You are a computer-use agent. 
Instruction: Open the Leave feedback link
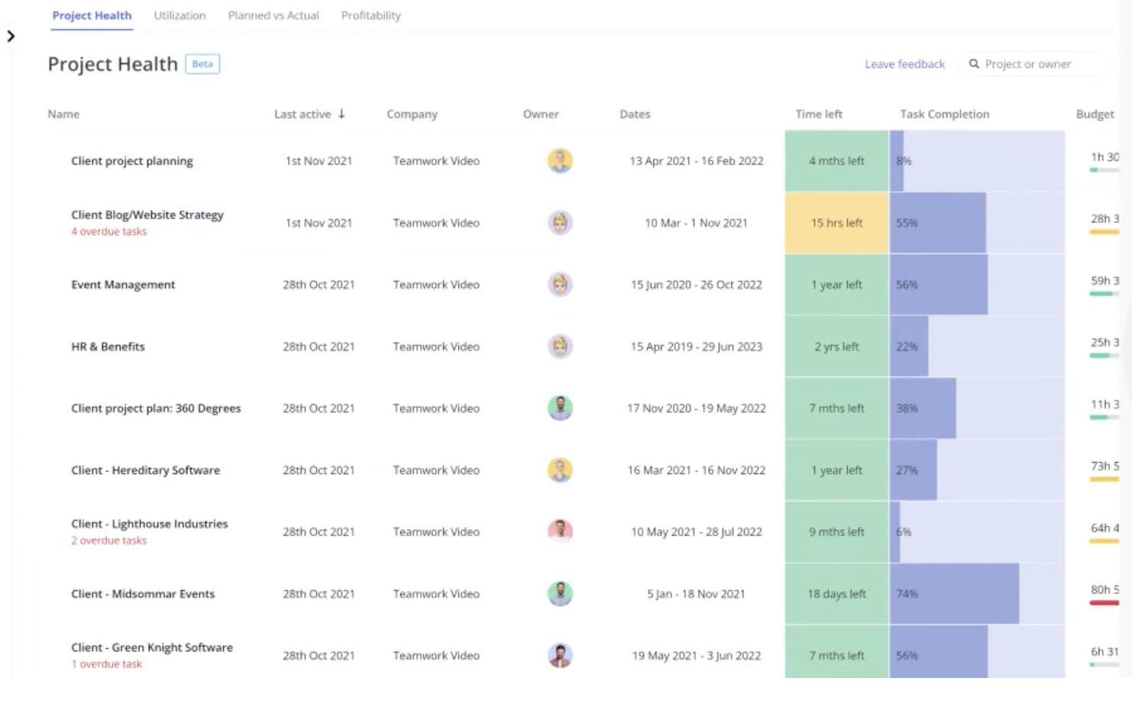[904, 64]
